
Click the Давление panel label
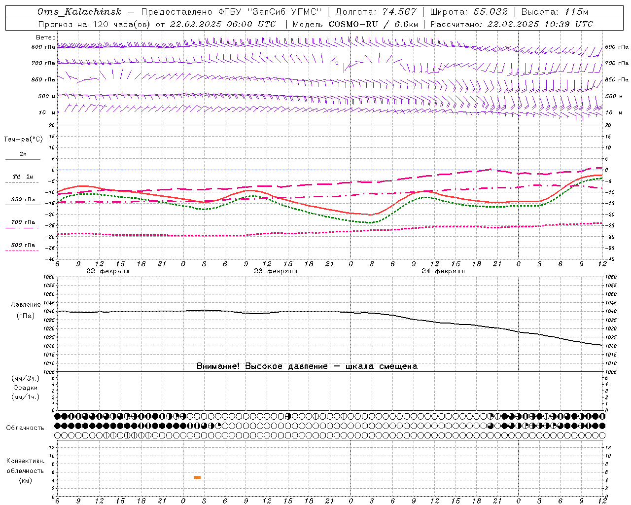tap(25, 305)
